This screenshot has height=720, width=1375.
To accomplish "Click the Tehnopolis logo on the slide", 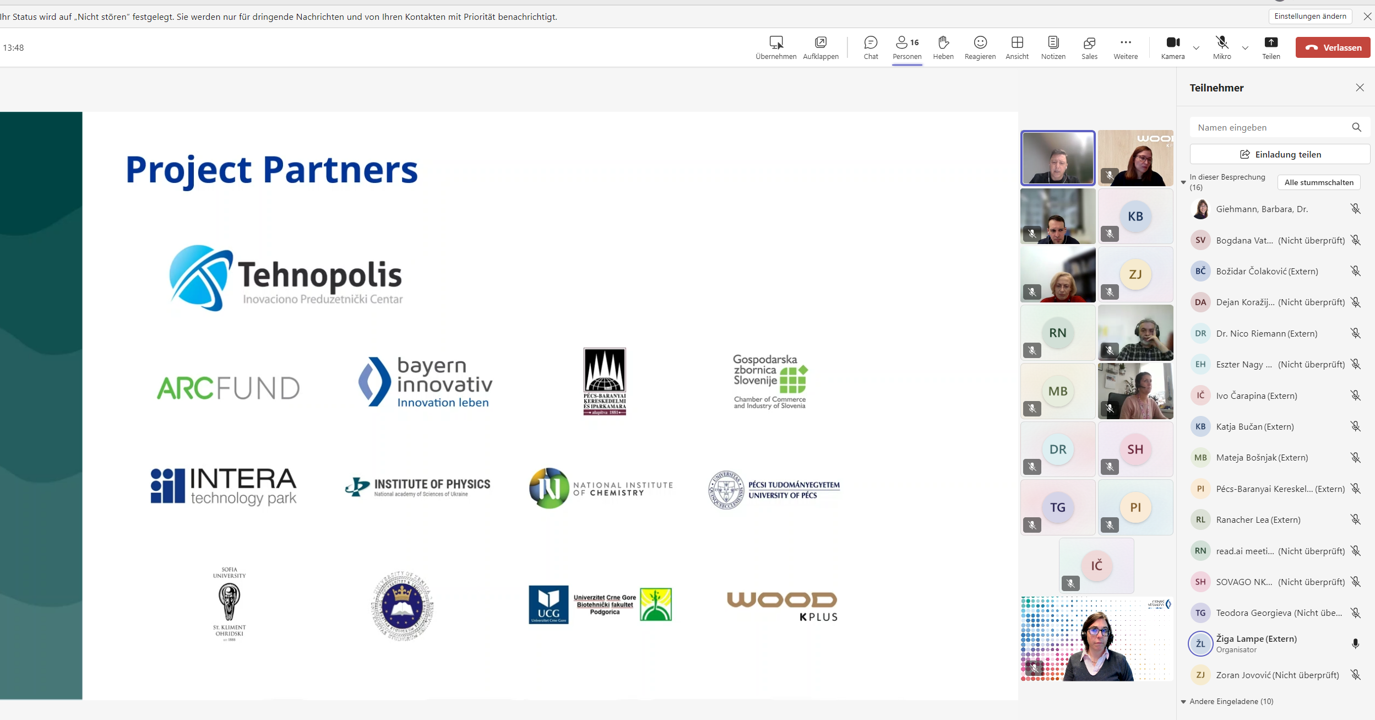I will [x=286, y=278].
